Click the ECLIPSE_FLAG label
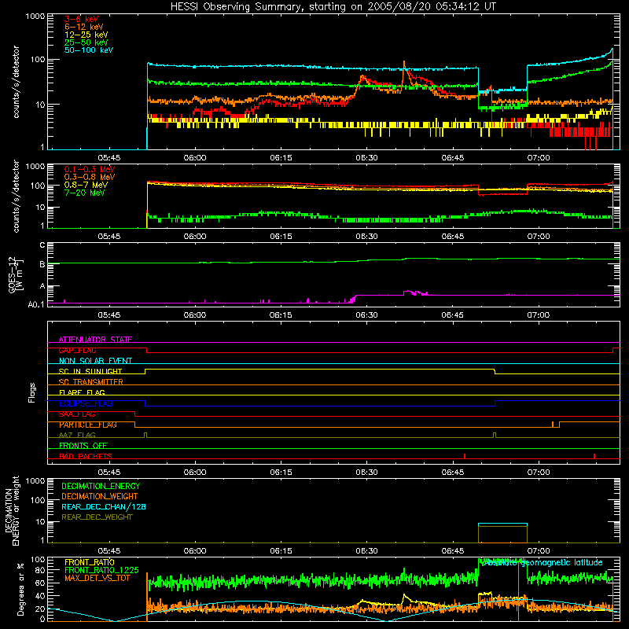 tap(86, 403)
